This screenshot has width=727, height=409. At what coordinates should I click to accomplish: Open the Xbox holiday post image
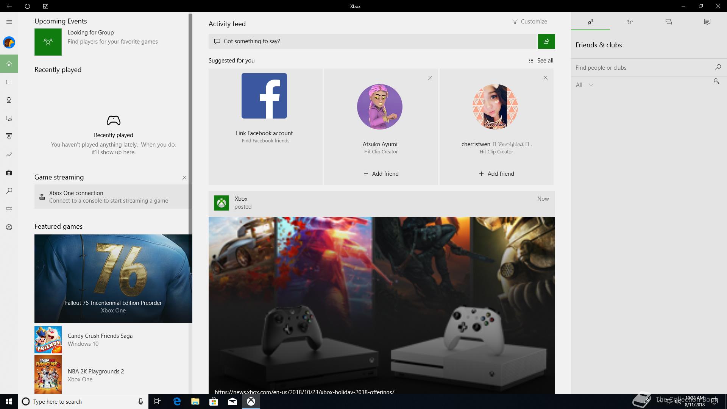tap(382, 305)
